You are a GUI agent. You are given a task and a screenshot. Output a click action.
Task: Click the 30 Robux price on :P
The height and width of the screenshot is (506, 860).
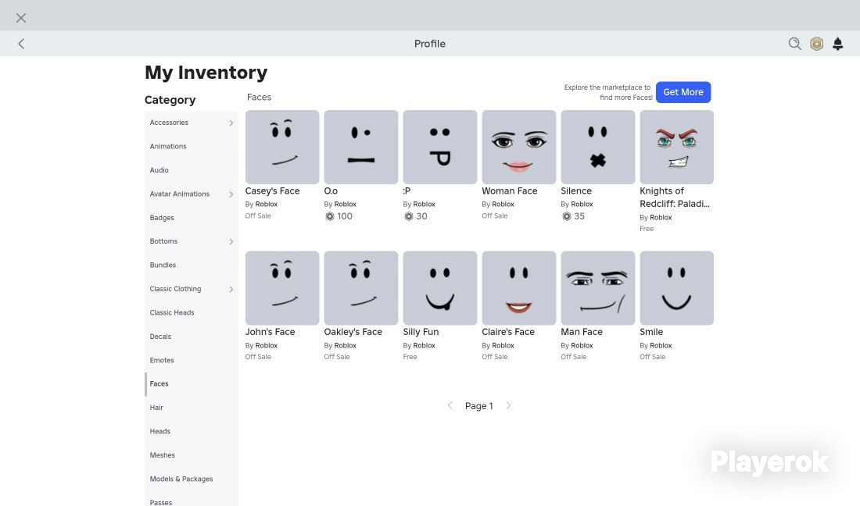point(416,216)
